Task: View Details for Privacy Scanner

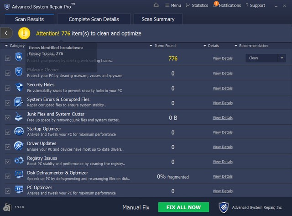Action: tap(223, 58)
